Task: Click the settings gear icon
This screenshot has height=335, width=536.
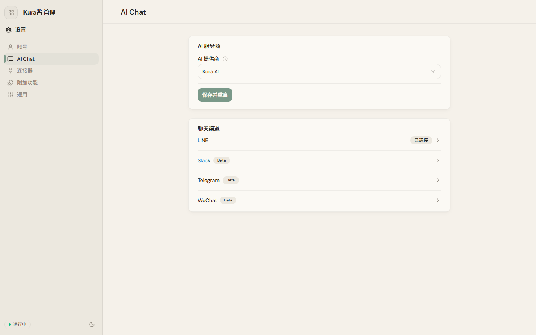Action: (x=9, y=30)
